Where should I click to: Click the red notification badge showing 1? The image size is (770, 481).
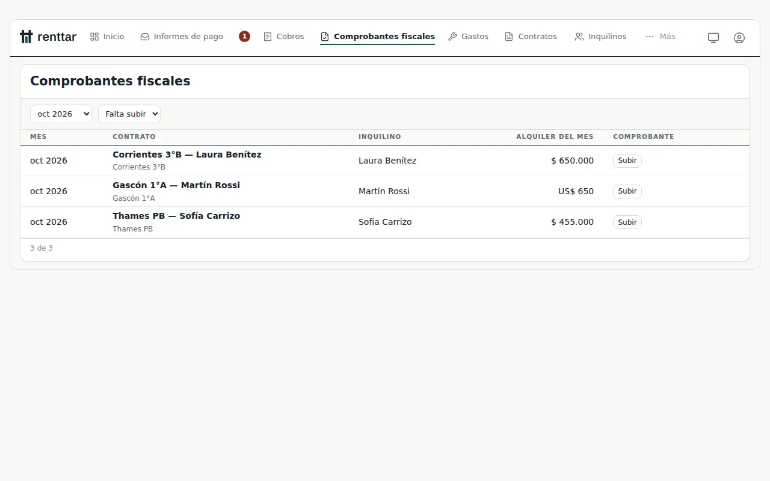(244, 37)
